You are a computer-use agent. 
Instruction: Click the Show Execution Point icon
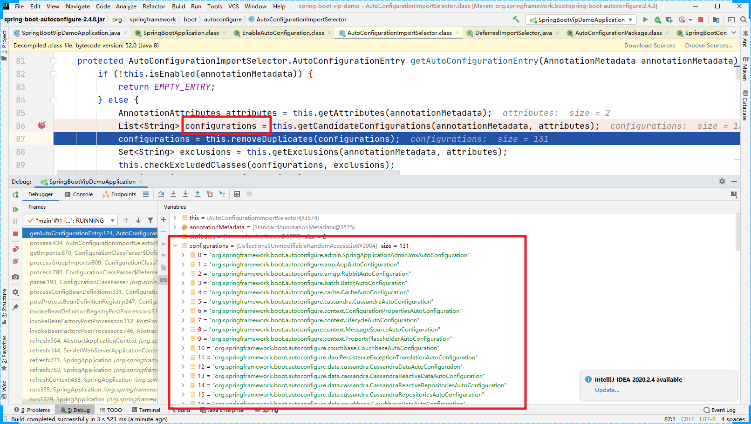pos(146,194)
